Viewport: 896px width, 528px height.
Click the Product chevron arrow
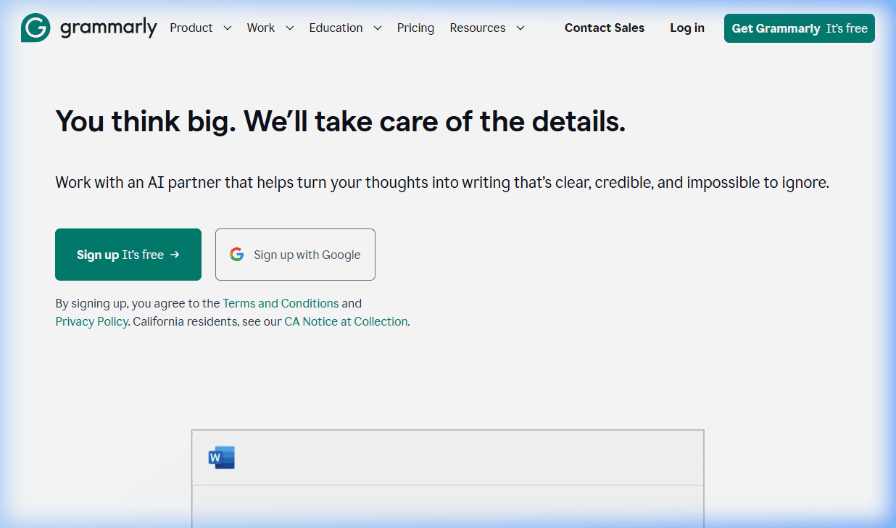click(x=227, y=28)
